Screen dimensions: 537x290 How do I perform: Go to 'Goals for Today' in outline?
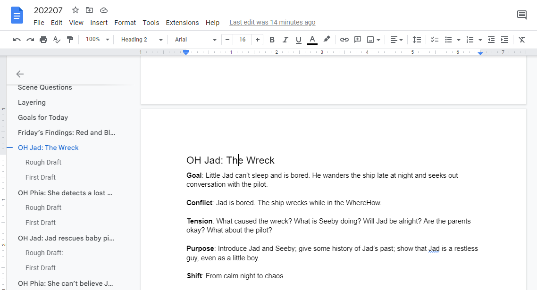43,117
